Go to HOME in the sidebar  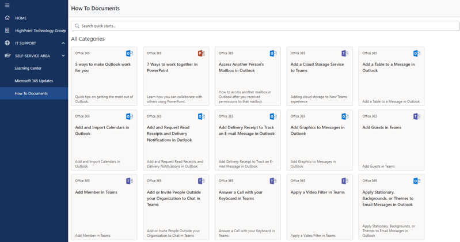[21, 18]
